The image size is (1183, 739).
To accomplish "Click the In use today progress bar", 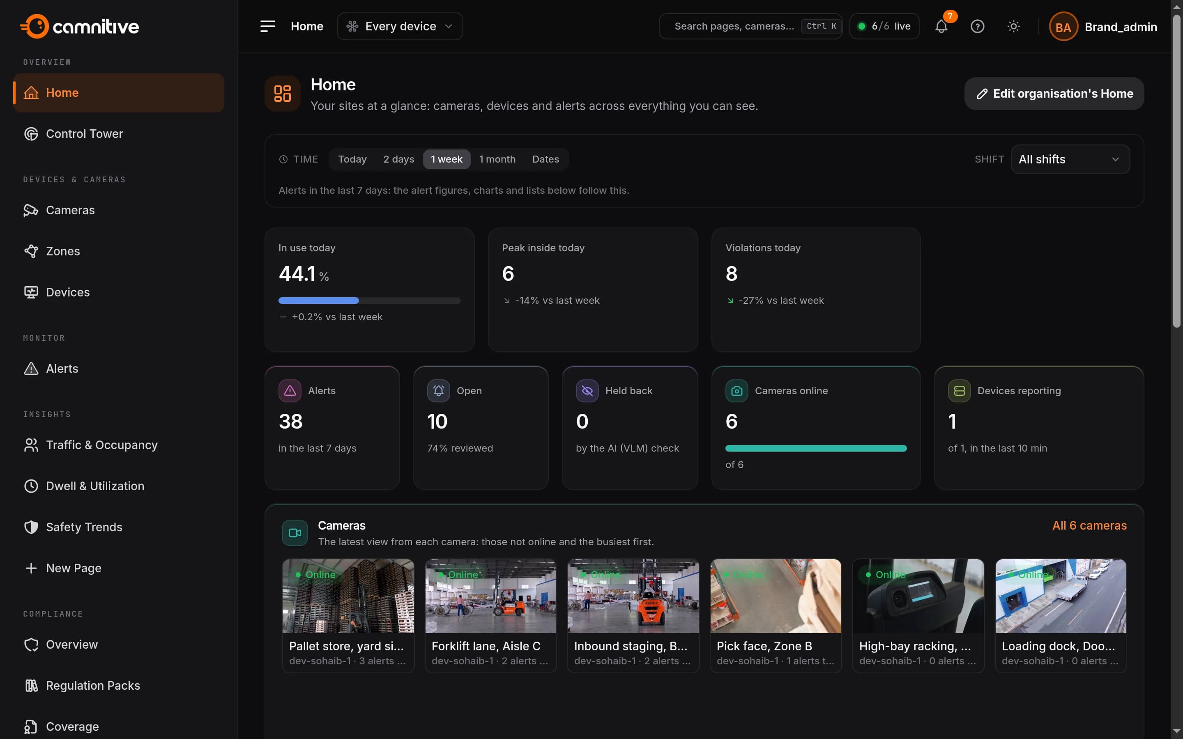I will (370, 301).
